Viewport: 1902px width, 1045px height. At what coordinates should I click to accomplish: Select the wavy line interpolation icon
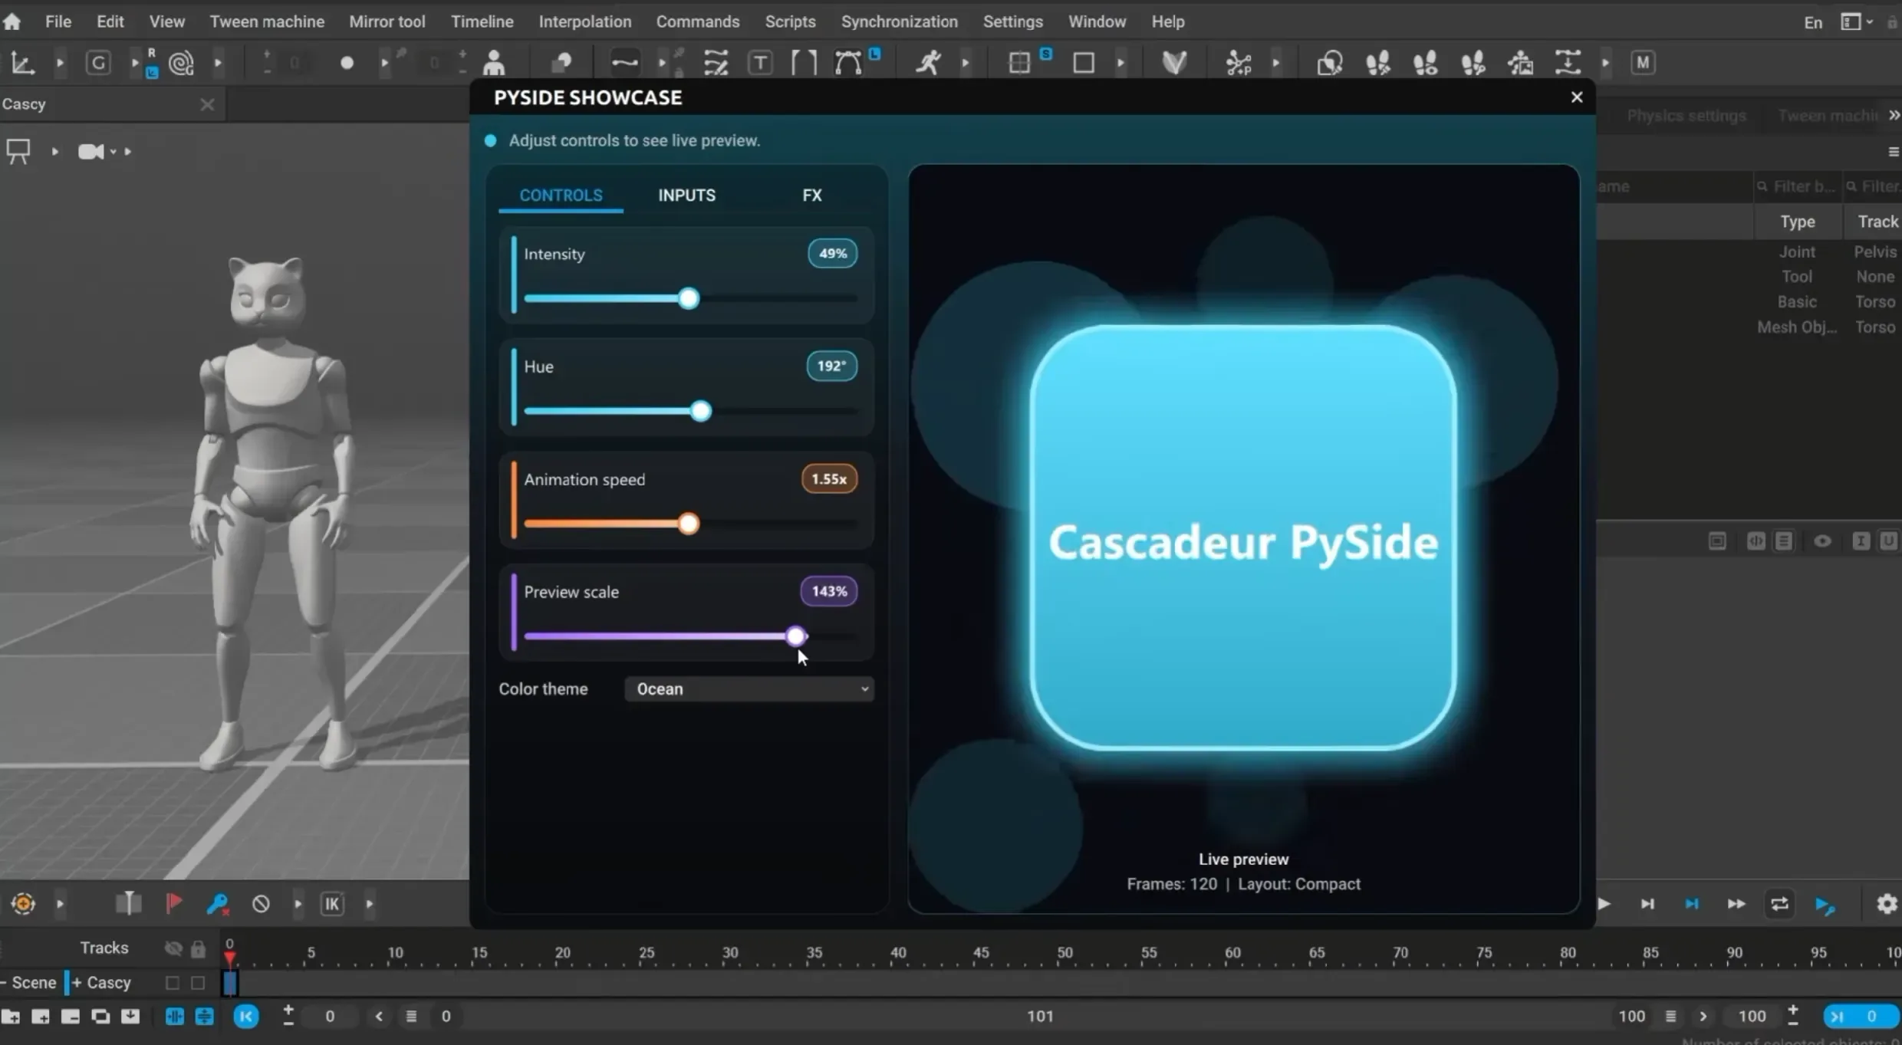tap(624, 63)
